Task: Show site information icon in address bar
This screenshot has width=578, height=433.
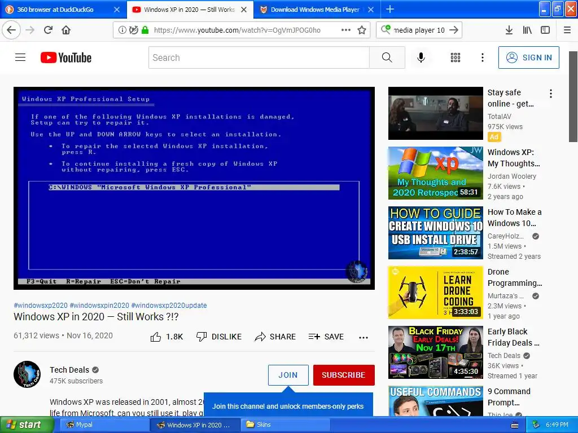Action: point(122,30)
